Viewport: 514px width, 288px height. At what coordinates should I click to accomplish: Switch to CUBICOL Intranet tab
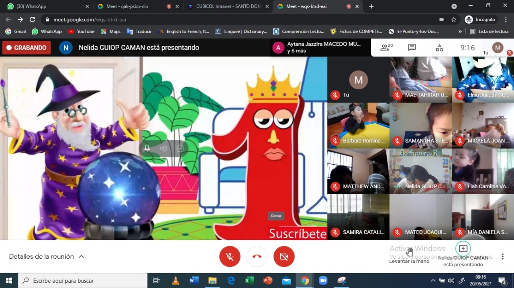pyautogui.click(x=227, y=6)
